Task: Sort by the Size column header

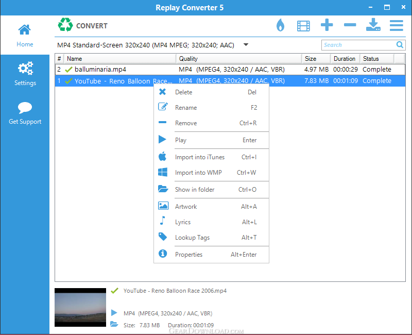Action: coord(316,59)
